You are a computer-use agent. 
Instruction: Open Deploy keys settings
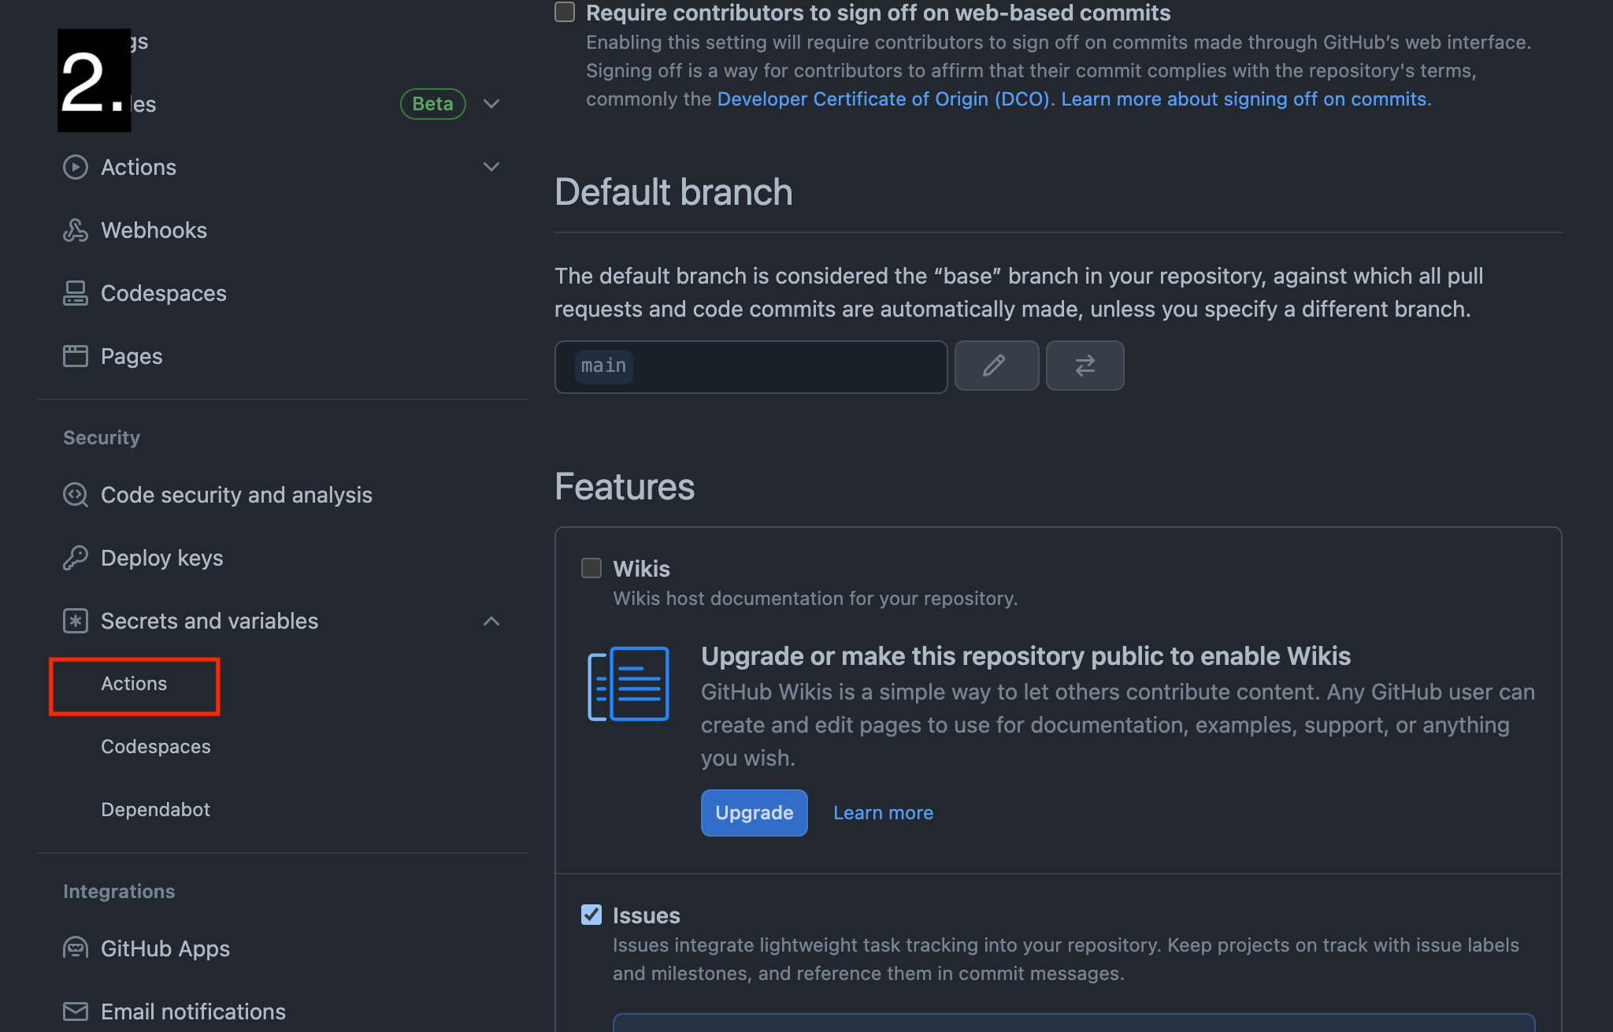(x=161, y=558)
